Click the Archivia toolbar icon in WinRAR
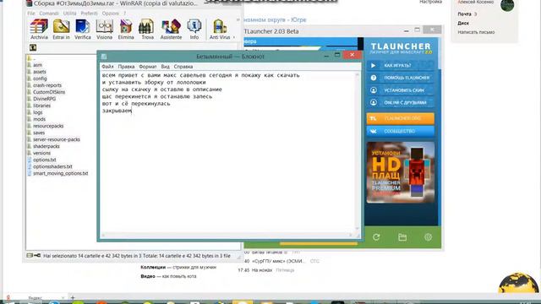Screen dimensions: 541x304 [39, 29]
